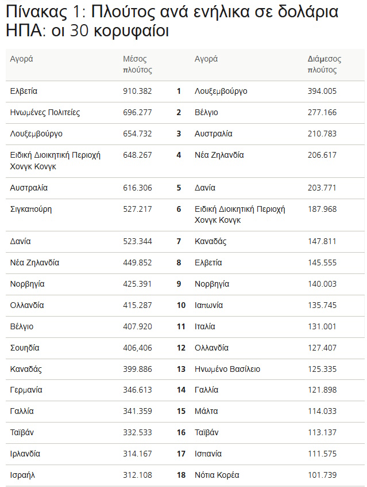Select median value 394.005
Image resolution: width=367 pixels, height=487 pixels.
click(322, 91)
